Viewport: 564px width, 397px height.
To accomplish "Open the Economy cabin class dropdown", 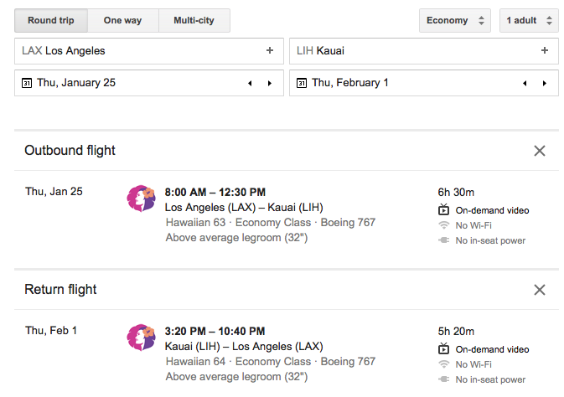I will (455, 20).
